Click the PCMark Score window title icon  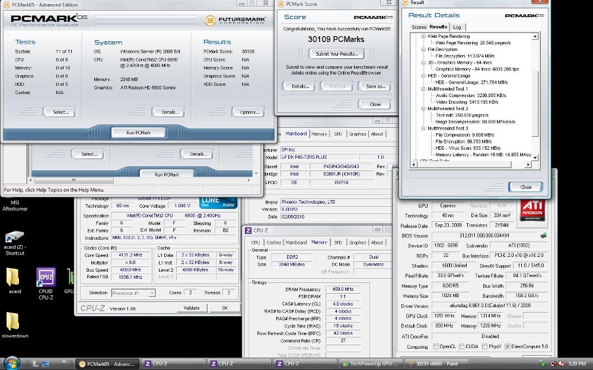280,4
